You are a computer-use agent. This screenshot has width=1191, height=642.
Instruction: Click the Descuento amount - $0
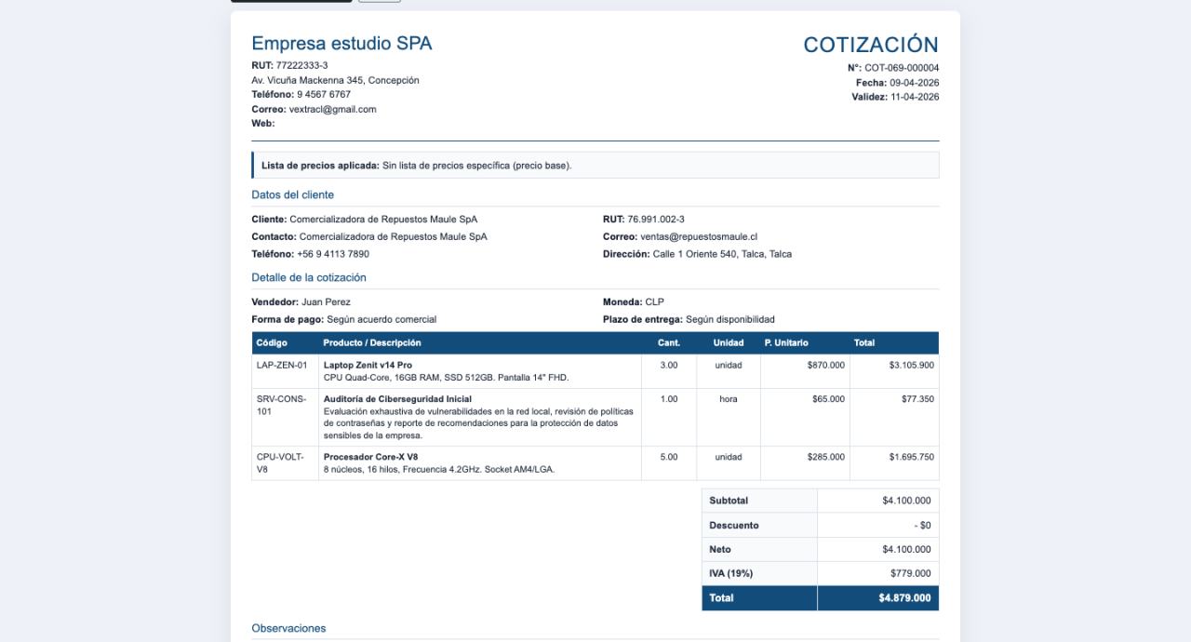(922, 525)
